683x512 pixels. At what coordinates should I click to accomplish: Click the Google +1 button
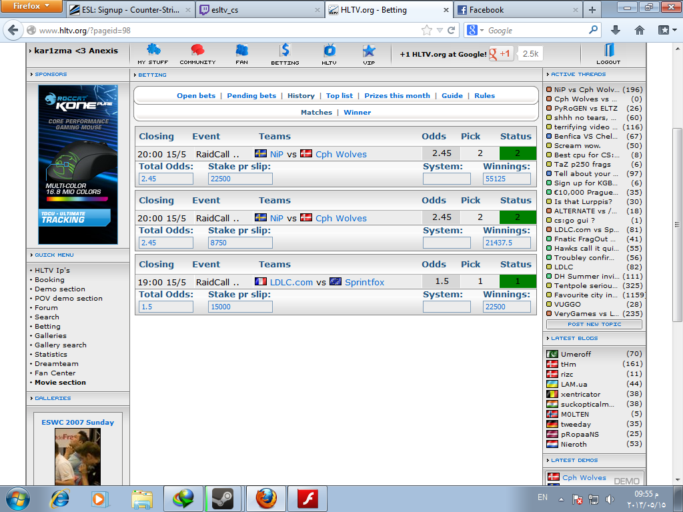502,54
